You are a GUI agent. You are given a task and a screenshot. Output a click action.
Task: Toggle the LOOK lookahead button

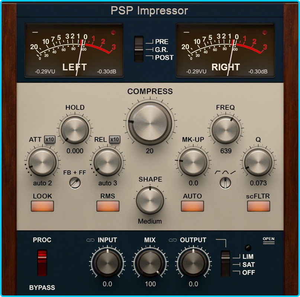42,206
